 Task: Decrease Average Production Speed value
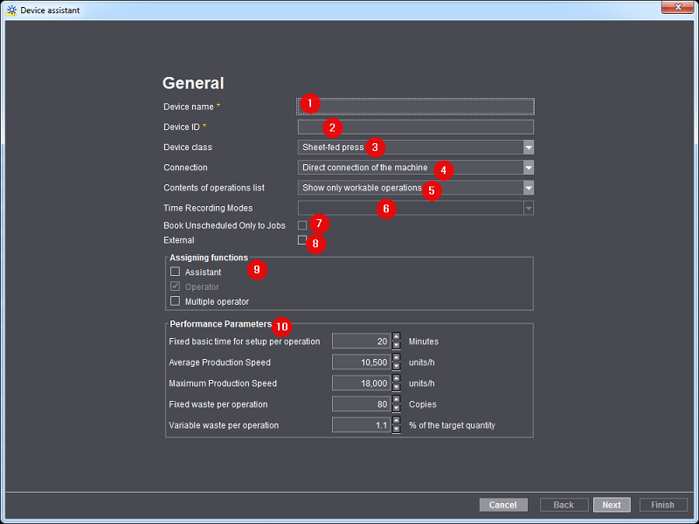398,365
